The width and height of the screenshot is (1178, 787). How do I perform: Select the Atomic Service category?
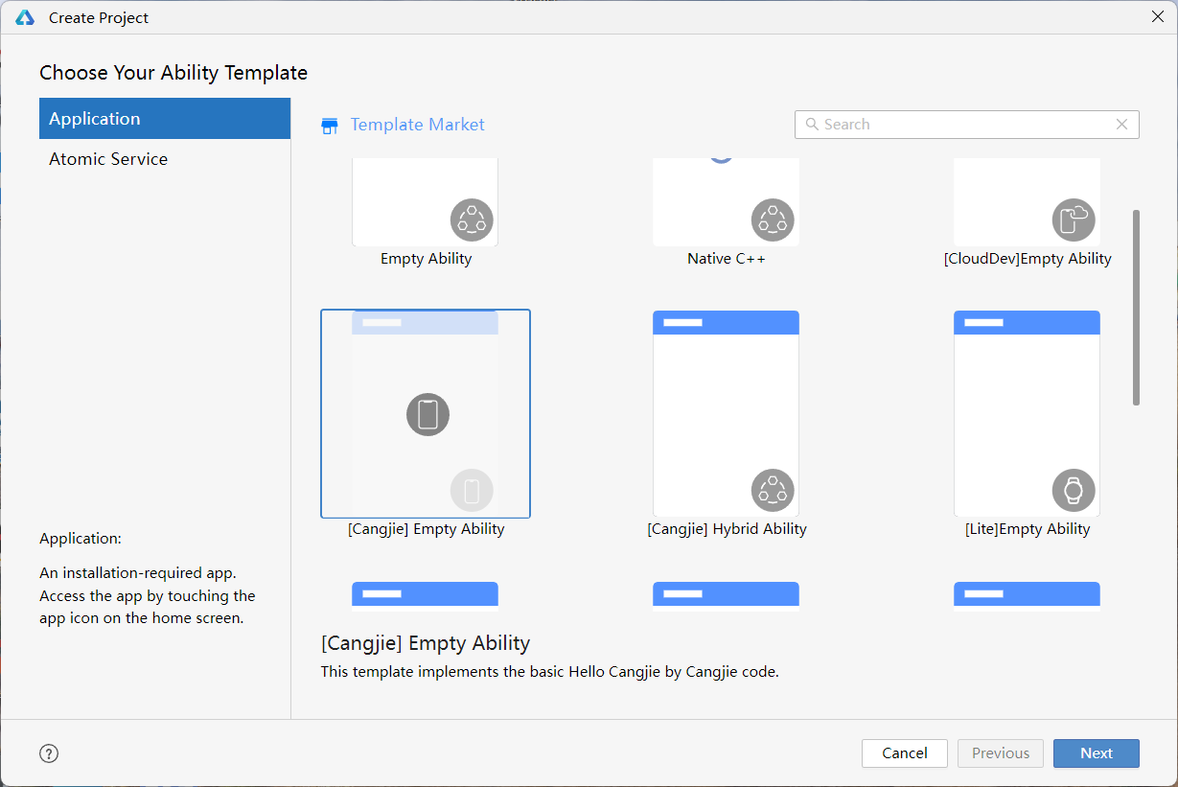coord(165,159)
